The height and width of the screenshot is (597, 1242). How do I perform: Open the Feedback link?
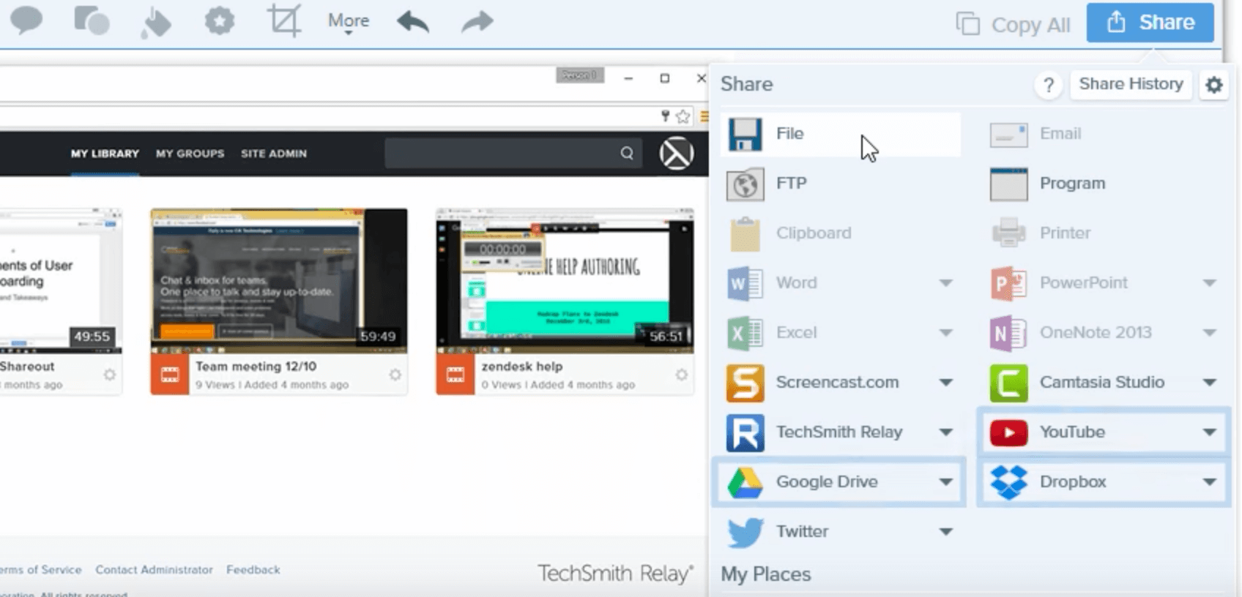point(253,569)
